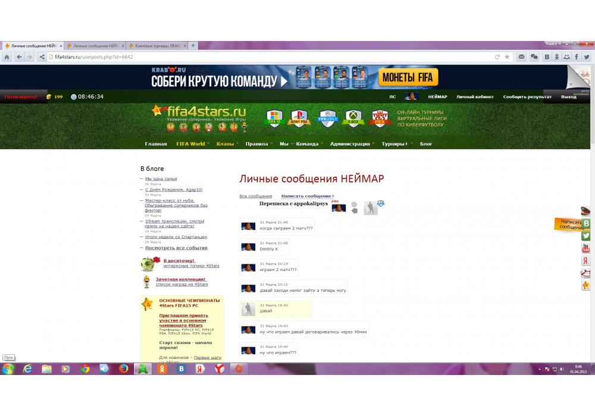595x416 pixels.
Task: Expand the Кланы navigation menu
Action: coord(225,144)
